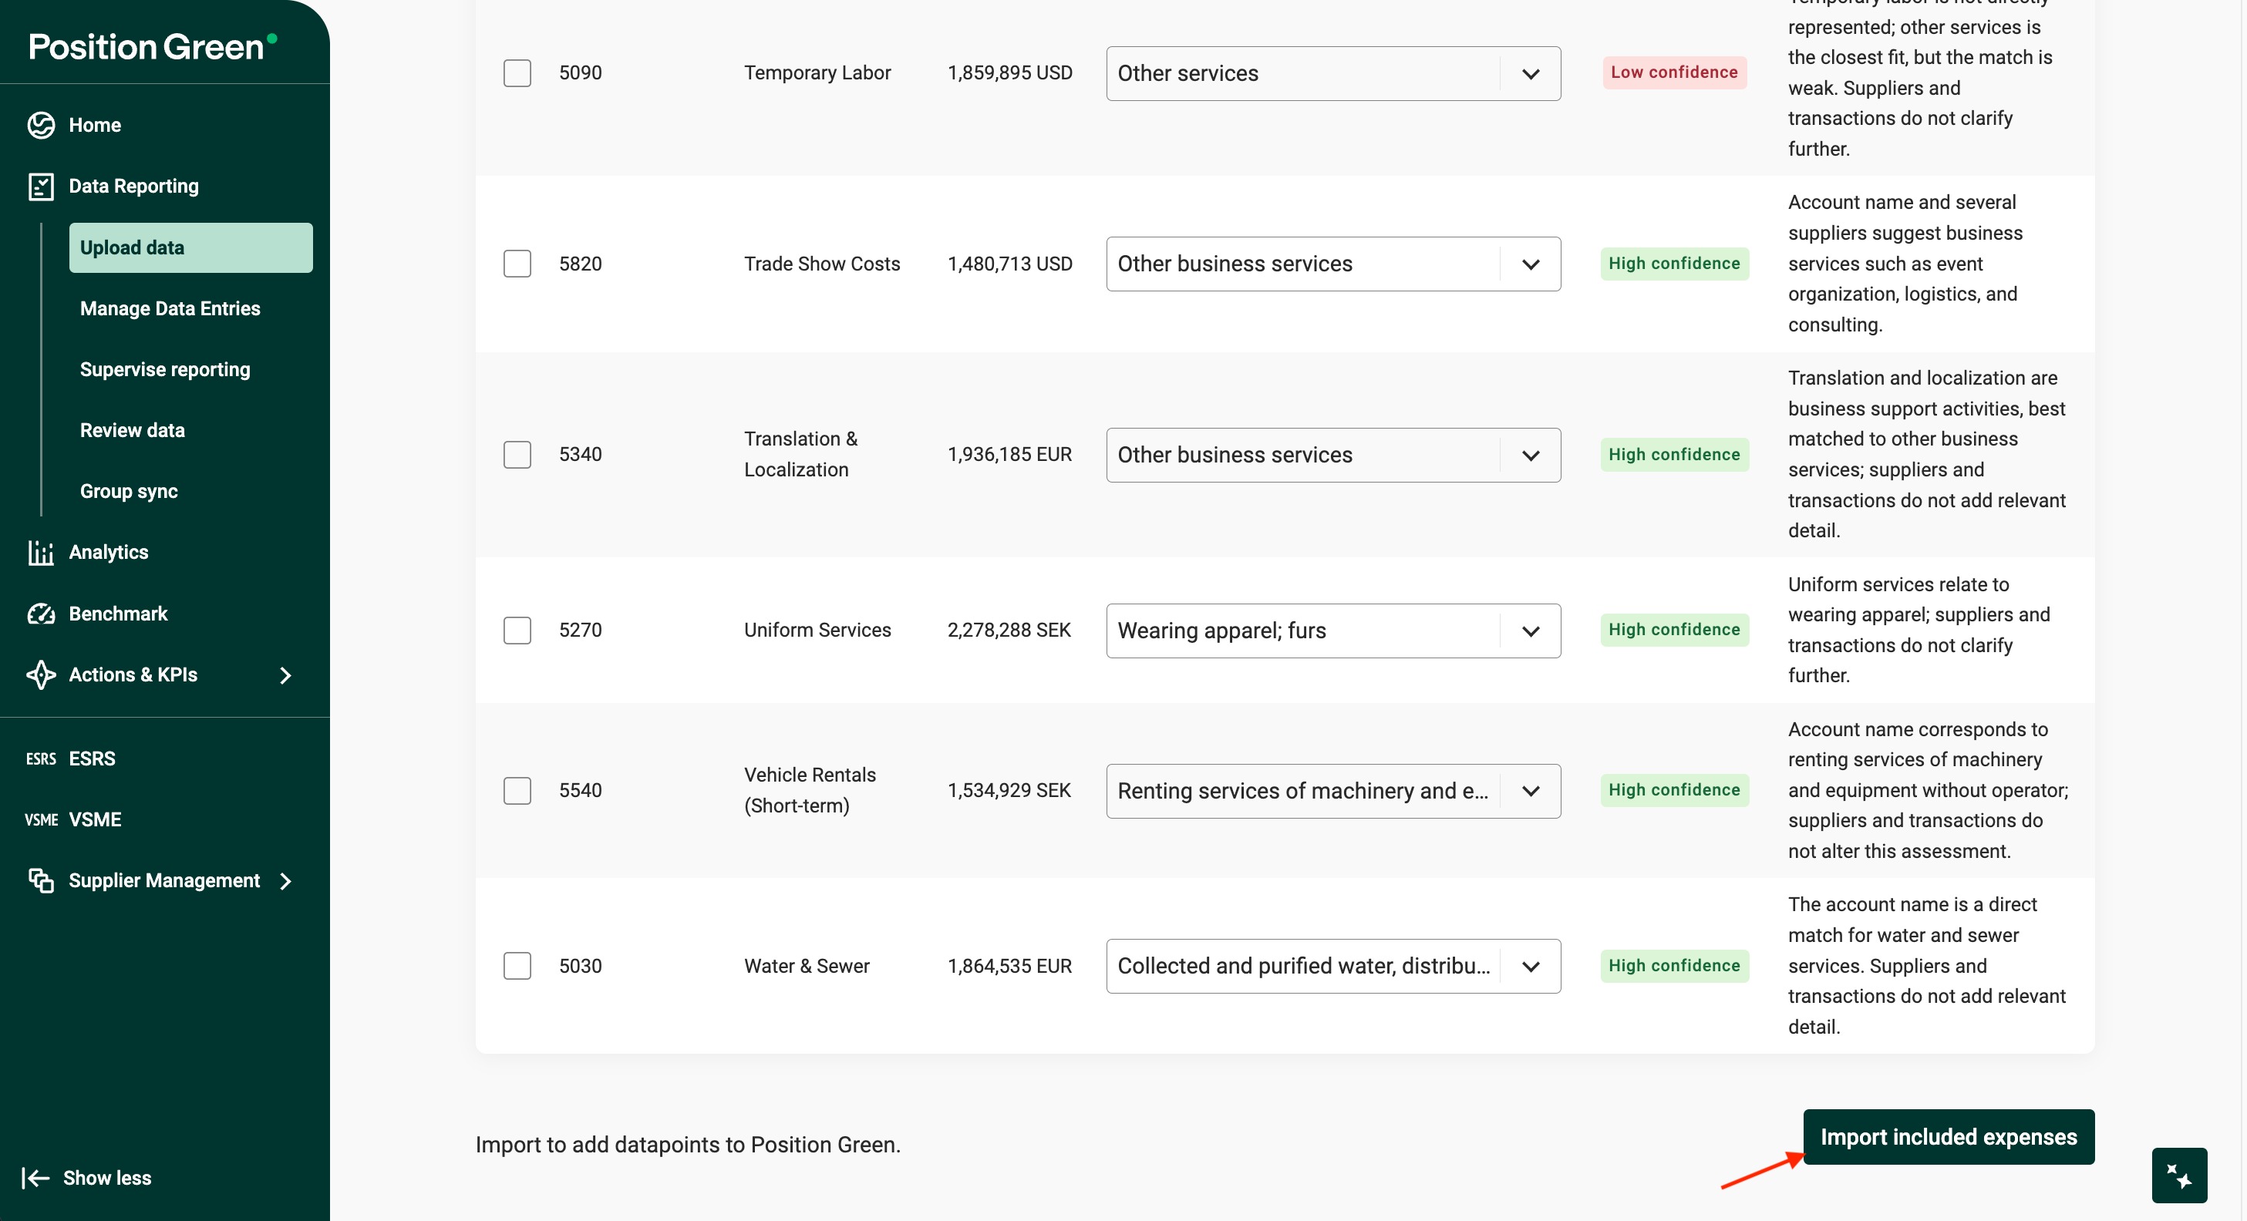The height and width of the screenshot is (1221, 2247).
Task: Open the Analytics bar chart icon
Action: pyautogui.click(x=41, y=552)
